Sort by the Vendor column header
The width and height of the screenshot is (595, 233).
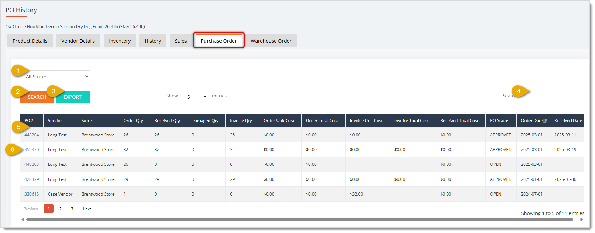(60, 121)
